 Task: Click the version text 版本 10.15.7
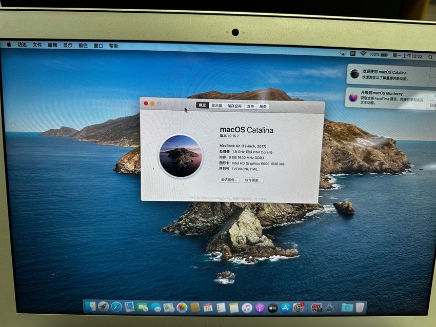229,136
